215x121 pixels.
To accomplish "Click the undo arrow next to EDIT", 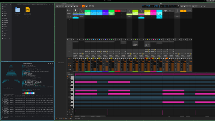I will tap(196, 6).
